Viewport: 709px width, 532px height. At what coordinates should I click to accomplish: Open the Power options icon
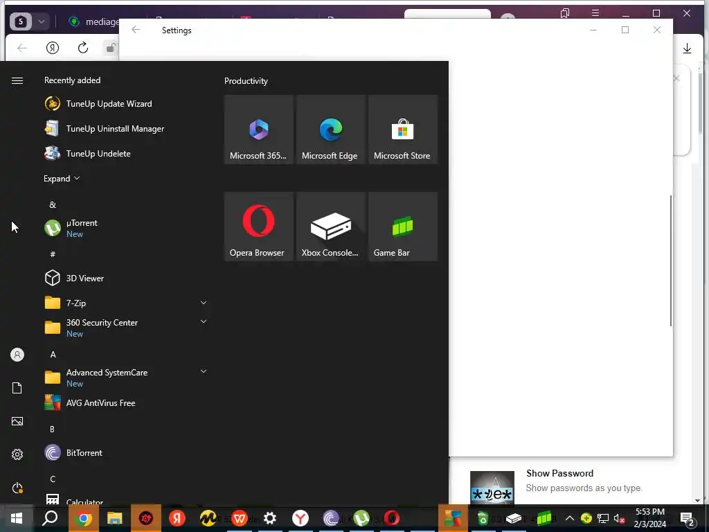(17, 488)
